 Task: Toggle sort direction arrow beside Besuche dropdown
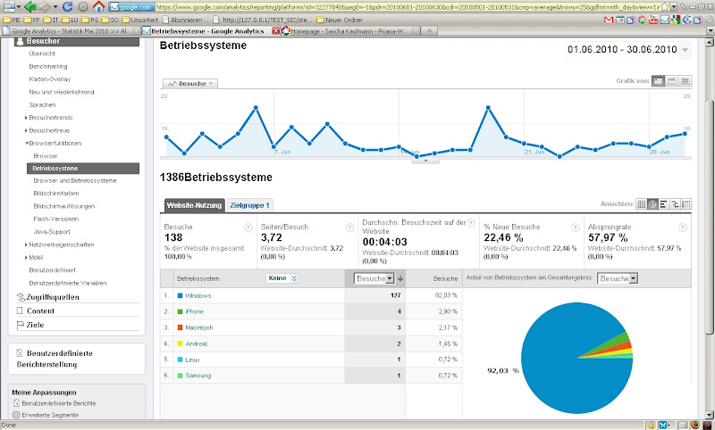click(400, 278)
